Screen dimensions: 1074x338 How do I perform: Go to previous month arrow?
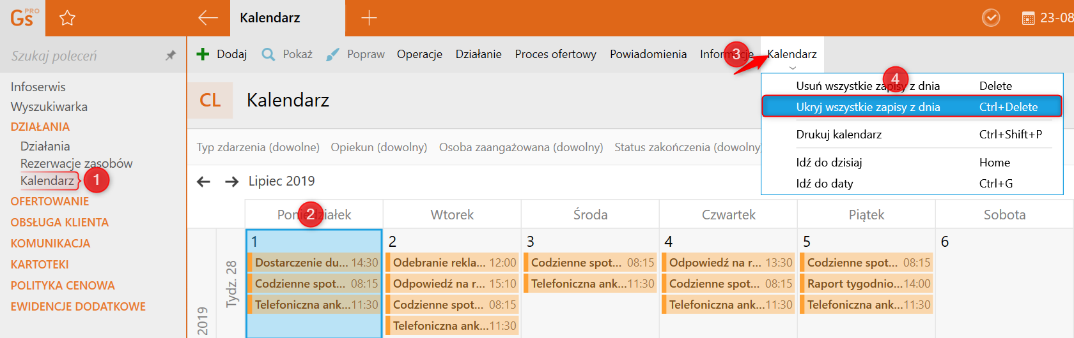pos(203,182)
